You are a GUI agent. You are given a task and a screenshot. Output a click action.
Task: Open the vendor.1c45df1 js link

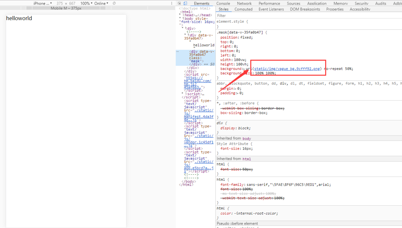(199, 141)
